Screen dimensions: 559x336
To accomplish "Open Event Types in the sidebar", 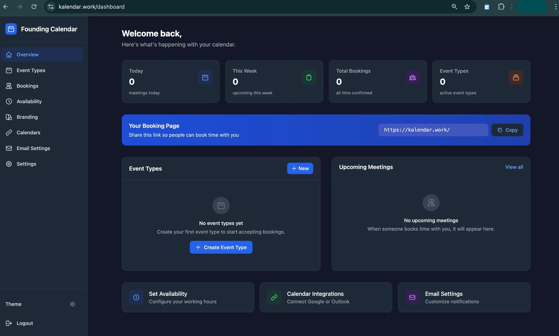I will (x=31, y=70).
